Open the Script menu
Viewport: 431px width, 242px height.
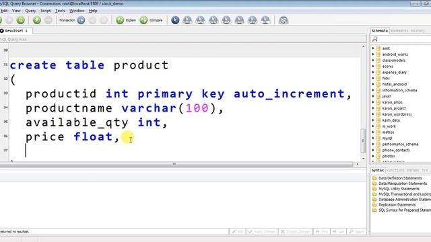46,11
